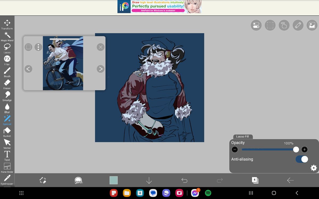Click the ibisPaint ad banner
This screenshot has height=199, width=319.
[x=159, y=7]
